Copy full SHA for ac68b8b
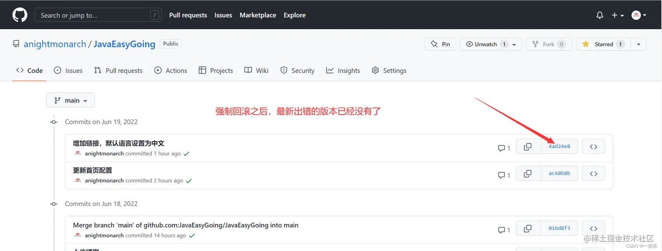The height and width of the screenshot is (251, 662). 528,173
